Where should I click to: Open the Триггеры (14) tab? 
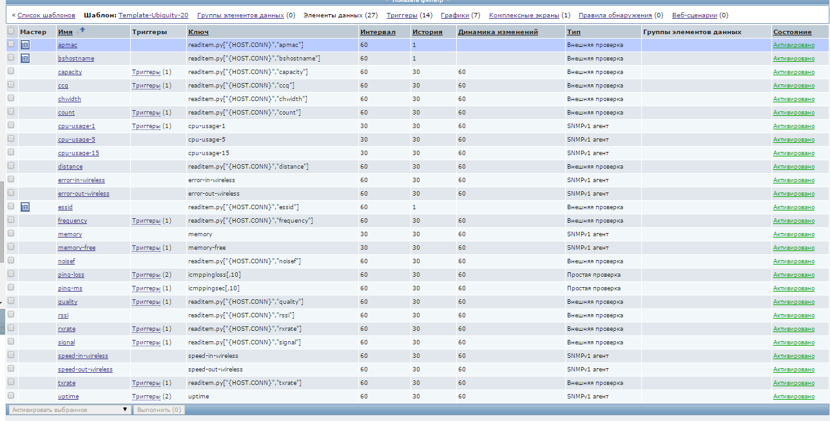pos(401,15)
